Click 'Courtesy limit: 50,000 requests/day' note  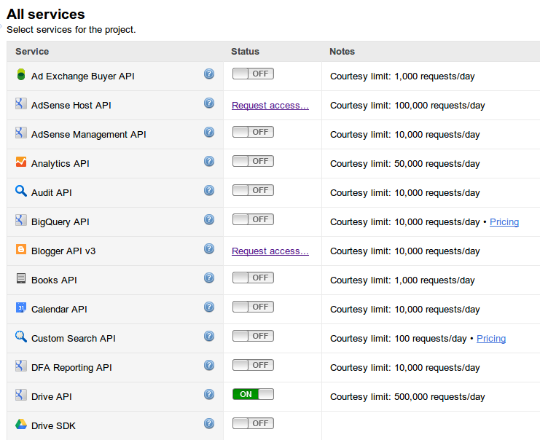(405, 164)
